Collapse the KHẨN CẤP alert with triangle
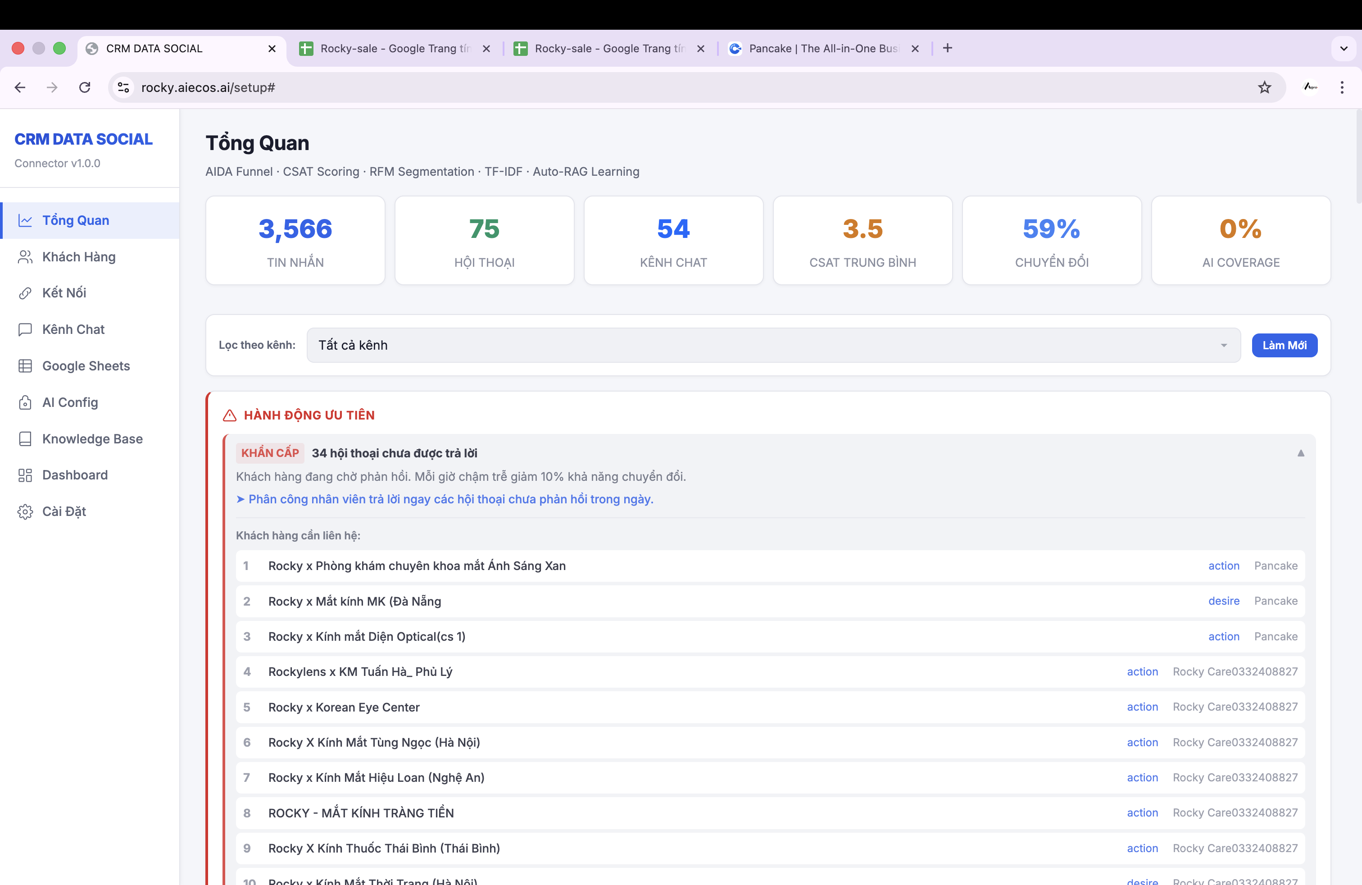The height and width of the screenshot is (885, 1362). click(1300, 453)
